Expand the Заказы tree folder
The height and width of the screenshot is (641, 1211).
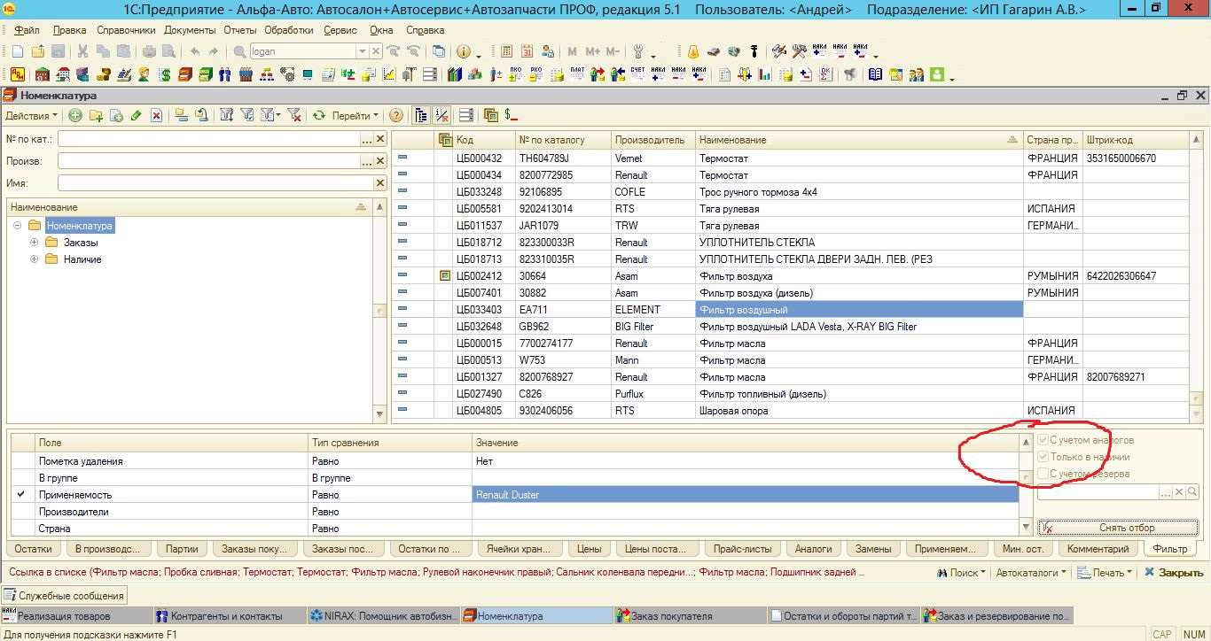[35, 243]
